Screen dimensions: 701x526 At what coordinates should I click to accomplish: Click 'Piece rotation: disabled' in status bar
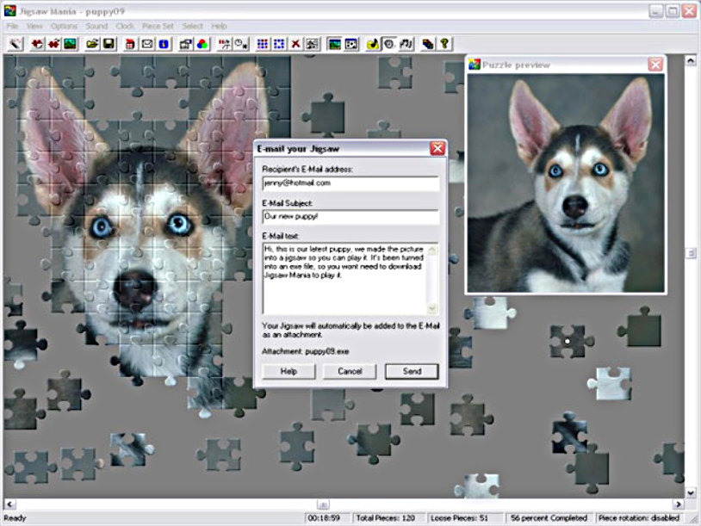(x=639, y=518)
